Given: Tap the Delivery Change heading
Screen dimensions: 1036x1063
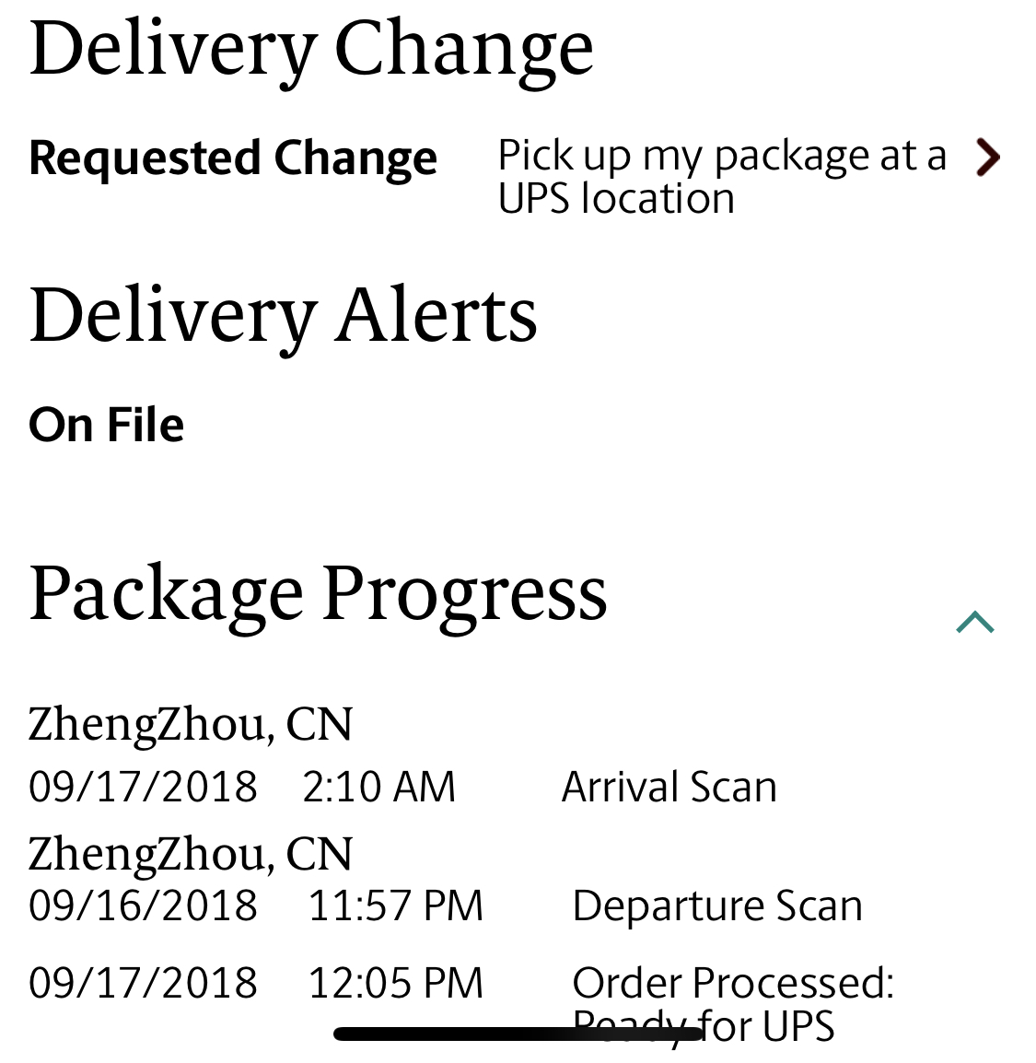Looking at the screenshot, I should click(311, 49).
